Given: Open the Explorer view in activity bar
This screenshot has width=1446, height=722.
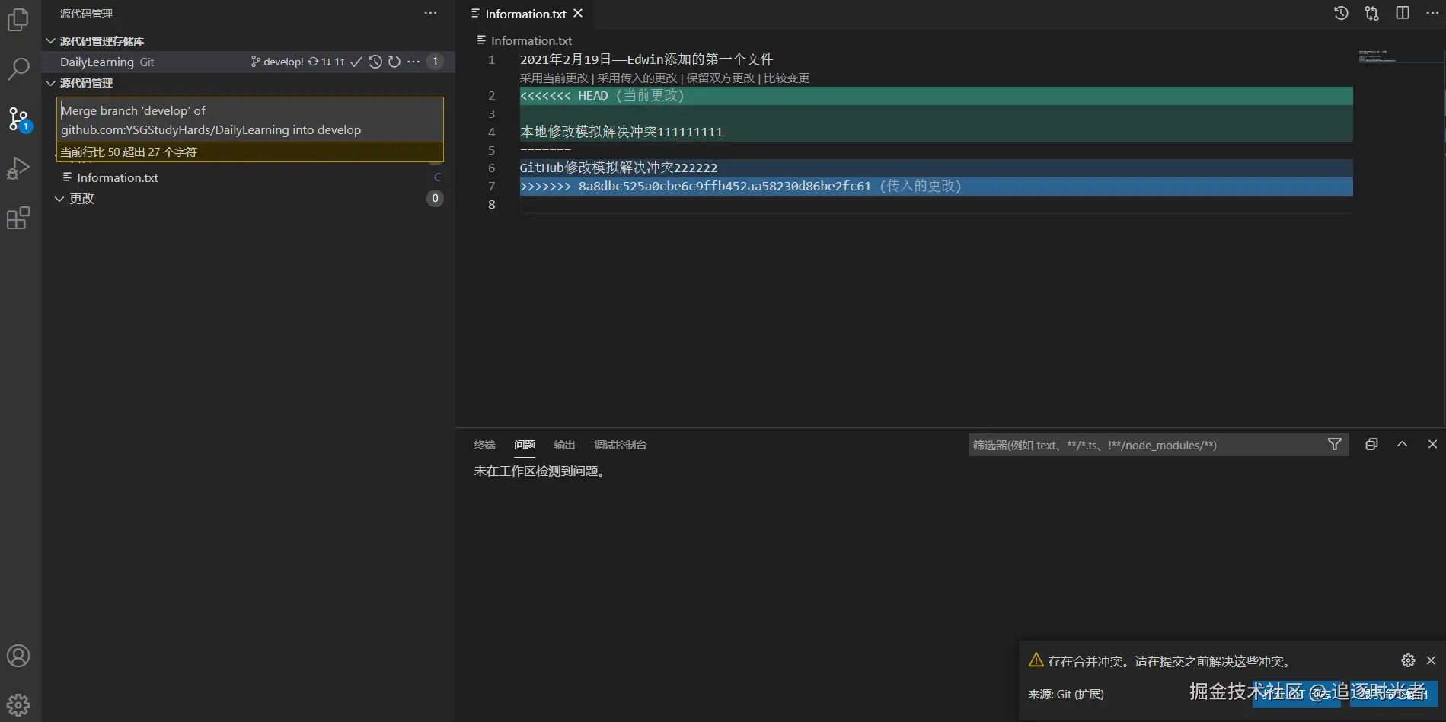Looking at the screenshot, I should tap(18, 20).
